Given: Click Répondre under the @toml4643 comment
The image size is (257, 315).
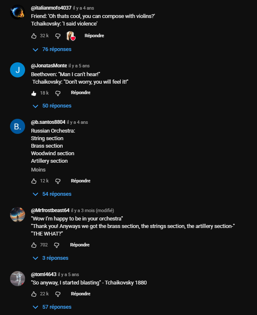Looking at the screenshot, I should pyautogui.click(x=81, y=294).
